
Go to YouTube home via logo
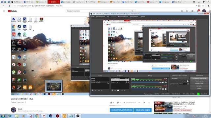coord(12,11)
